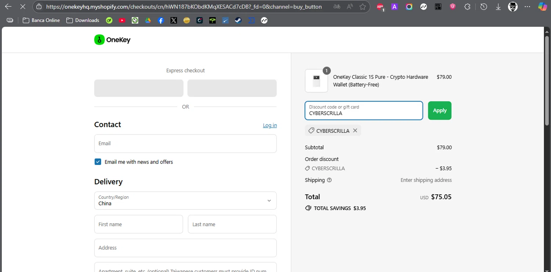Screen dimensions: 551x272
Task: Click the OneKey Classic 1S Pure product name
Action: pyautogui.click(x=381, y=81)
